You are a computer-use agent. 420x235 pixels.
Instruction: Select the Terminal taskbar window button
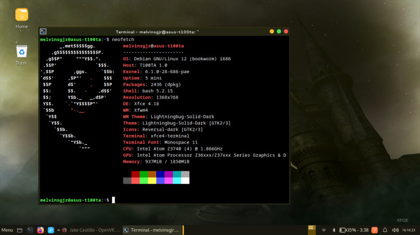[x=152, y=230]
